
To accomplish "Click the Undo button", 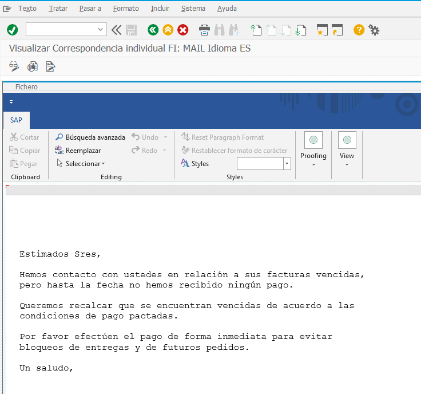I will (145, 137).
